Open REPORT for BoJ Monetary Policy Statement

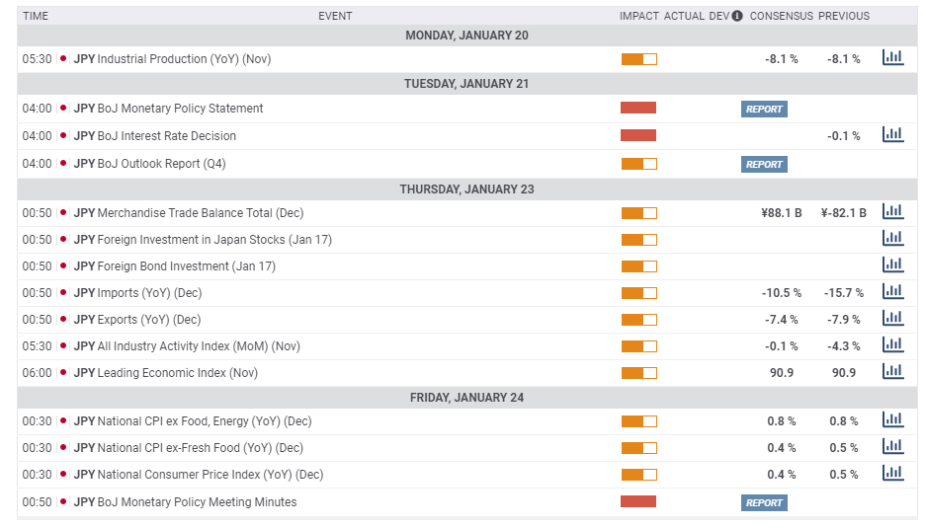point(764,110)
